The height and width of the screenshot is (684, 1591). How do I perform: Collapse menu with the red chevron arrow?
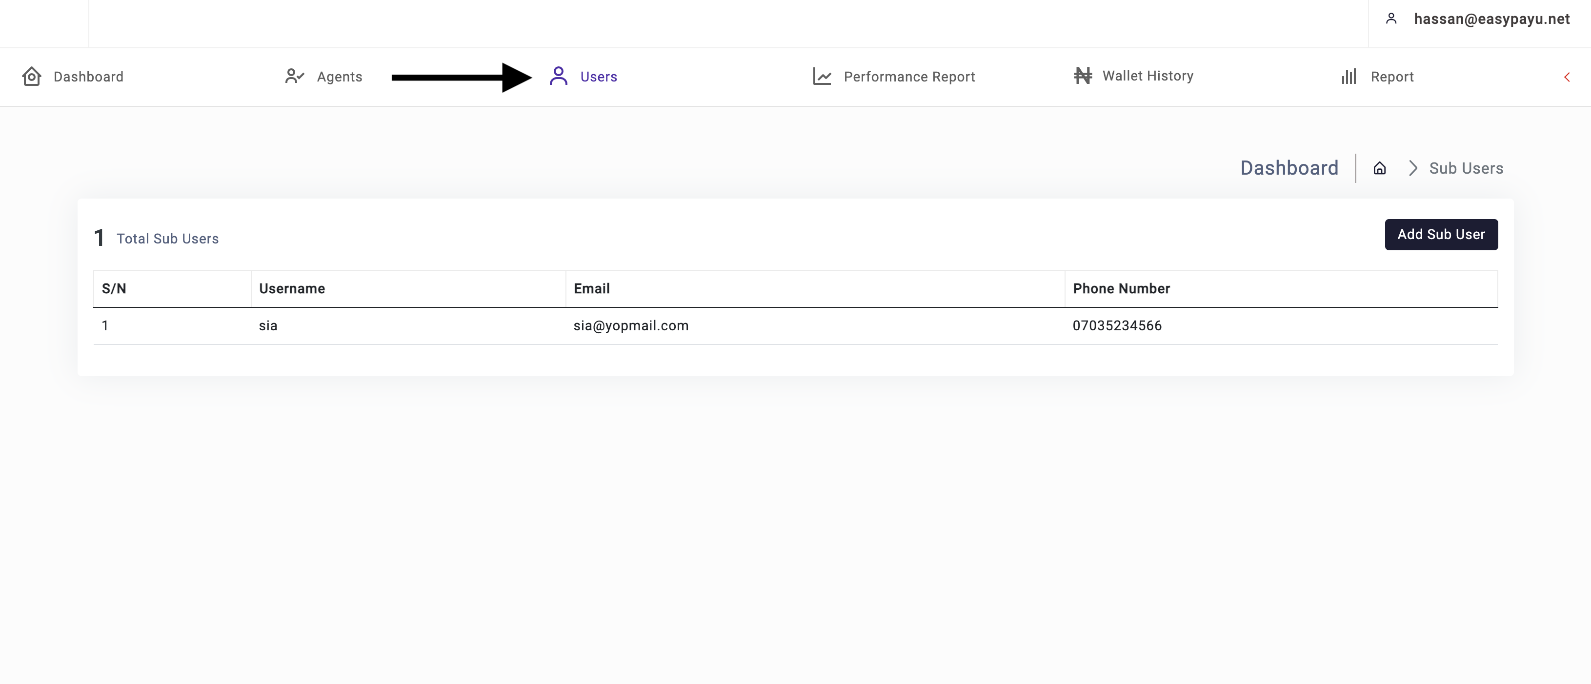pos(1567,77)
